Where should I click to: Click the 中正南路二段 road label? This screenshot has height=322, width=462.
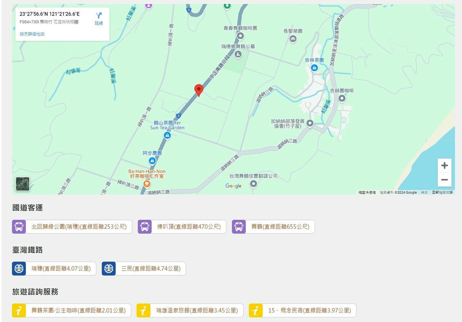219,67
